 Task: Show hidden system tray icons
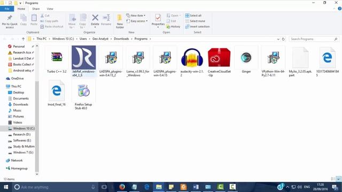[x=287, y=187]
